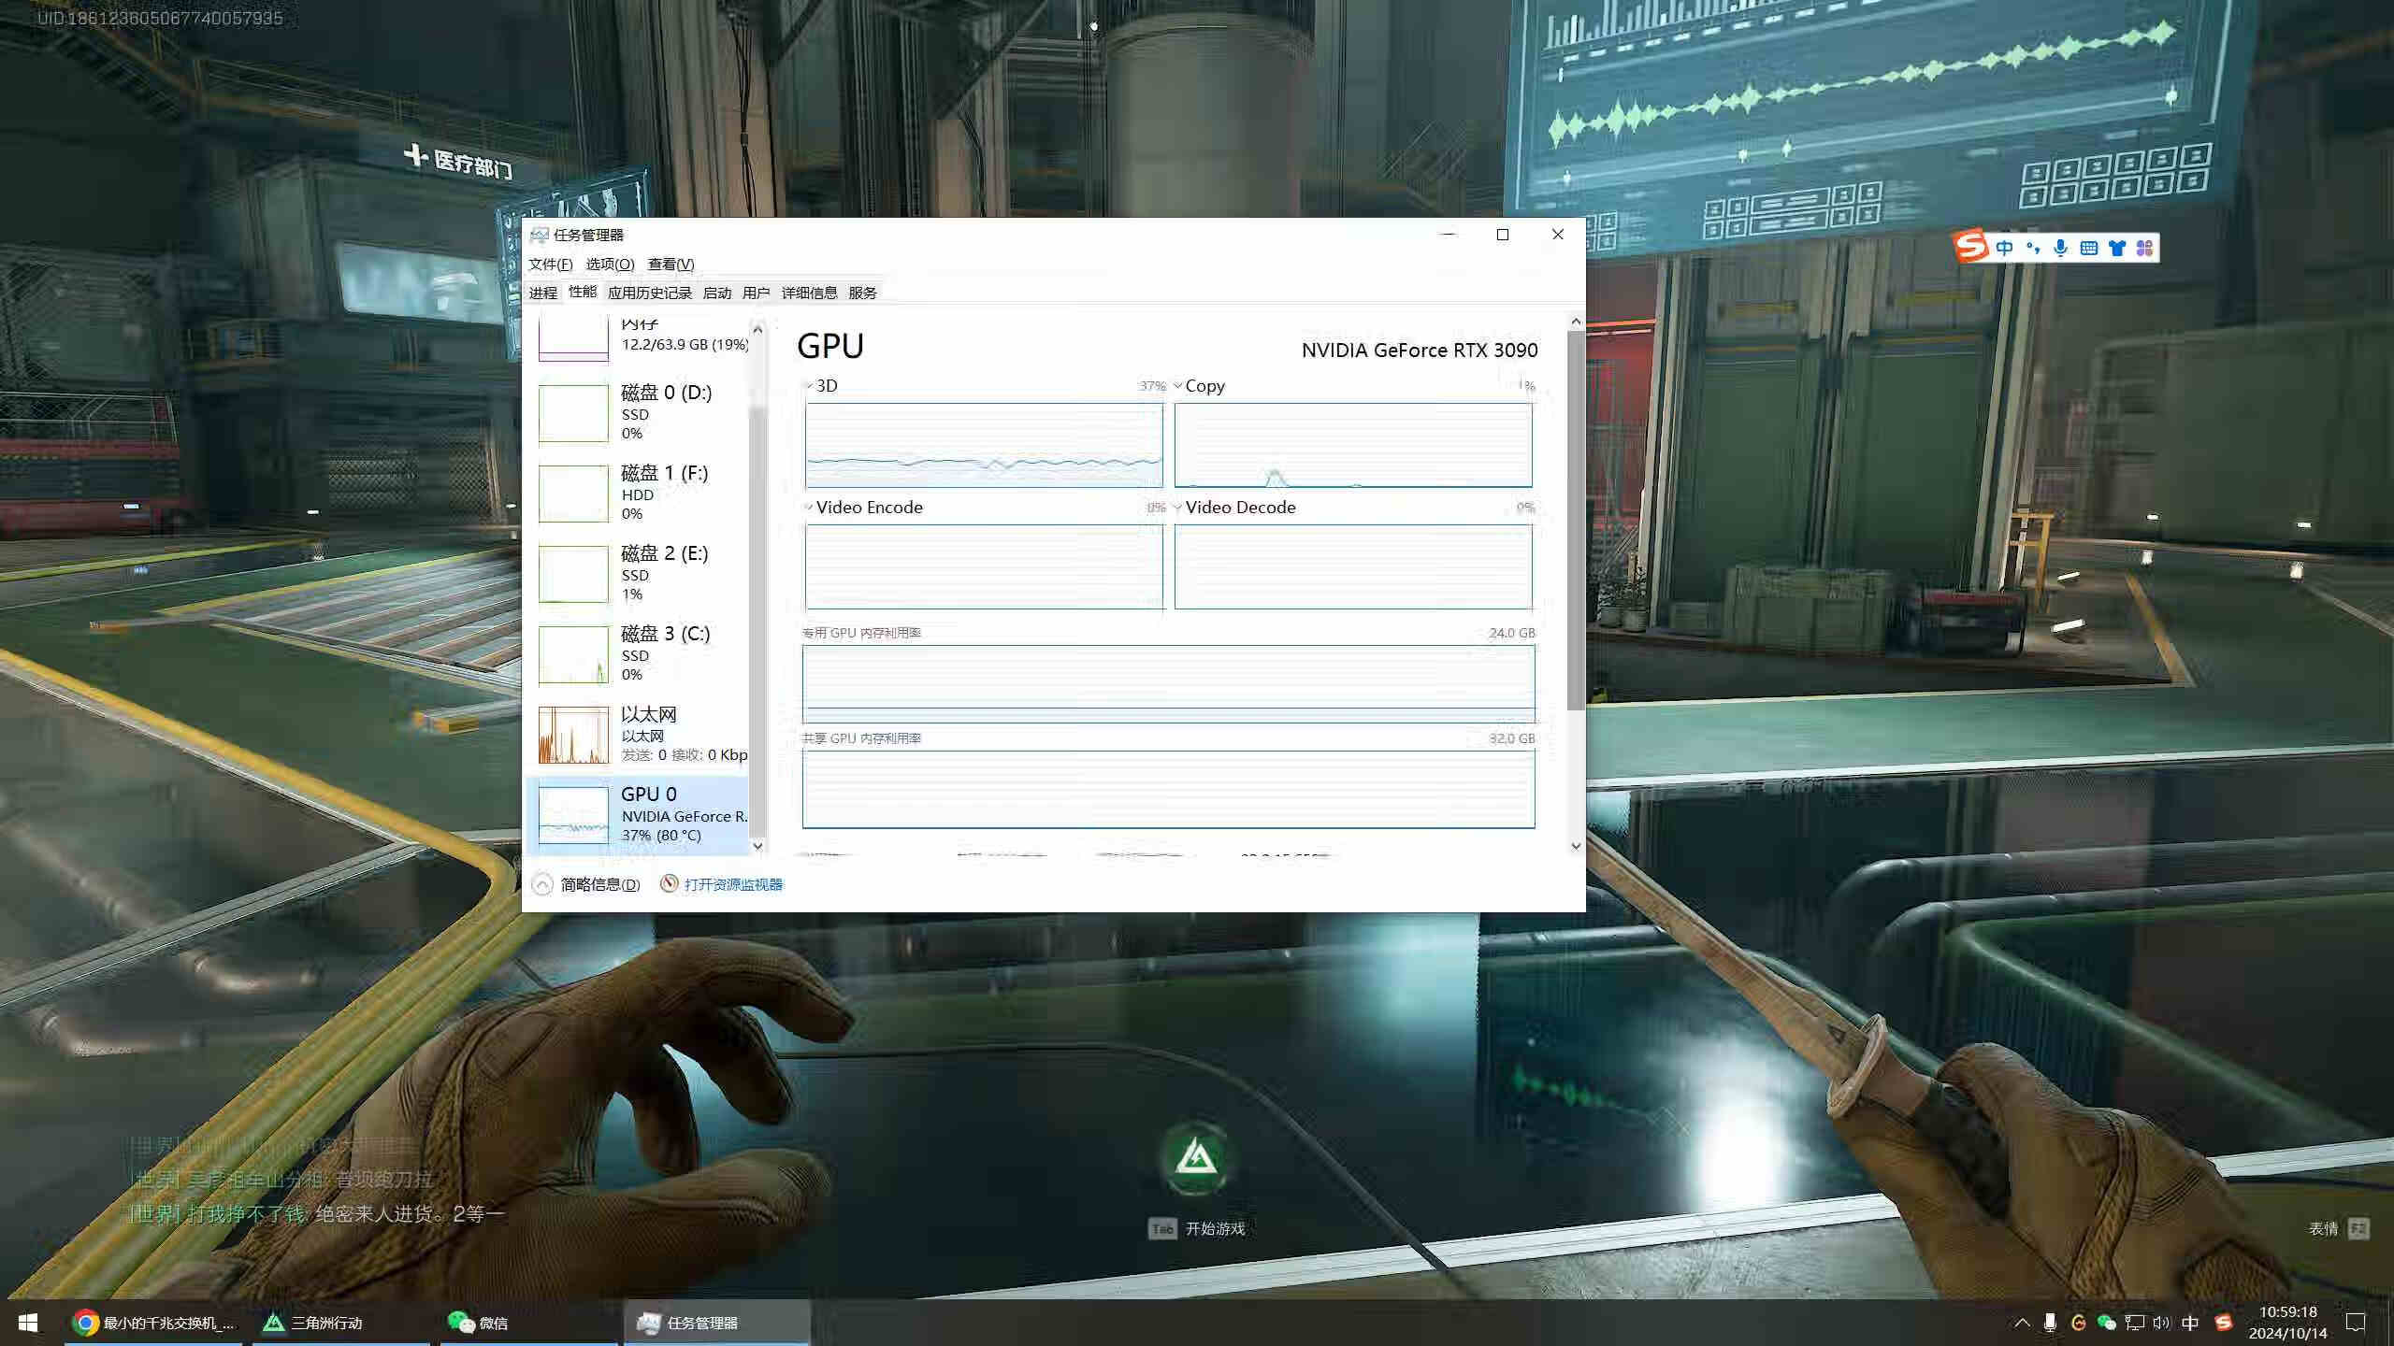
Task: Click the 'NVIDIA GeForce RTX 3090' text
Action: click(1420, 351)
